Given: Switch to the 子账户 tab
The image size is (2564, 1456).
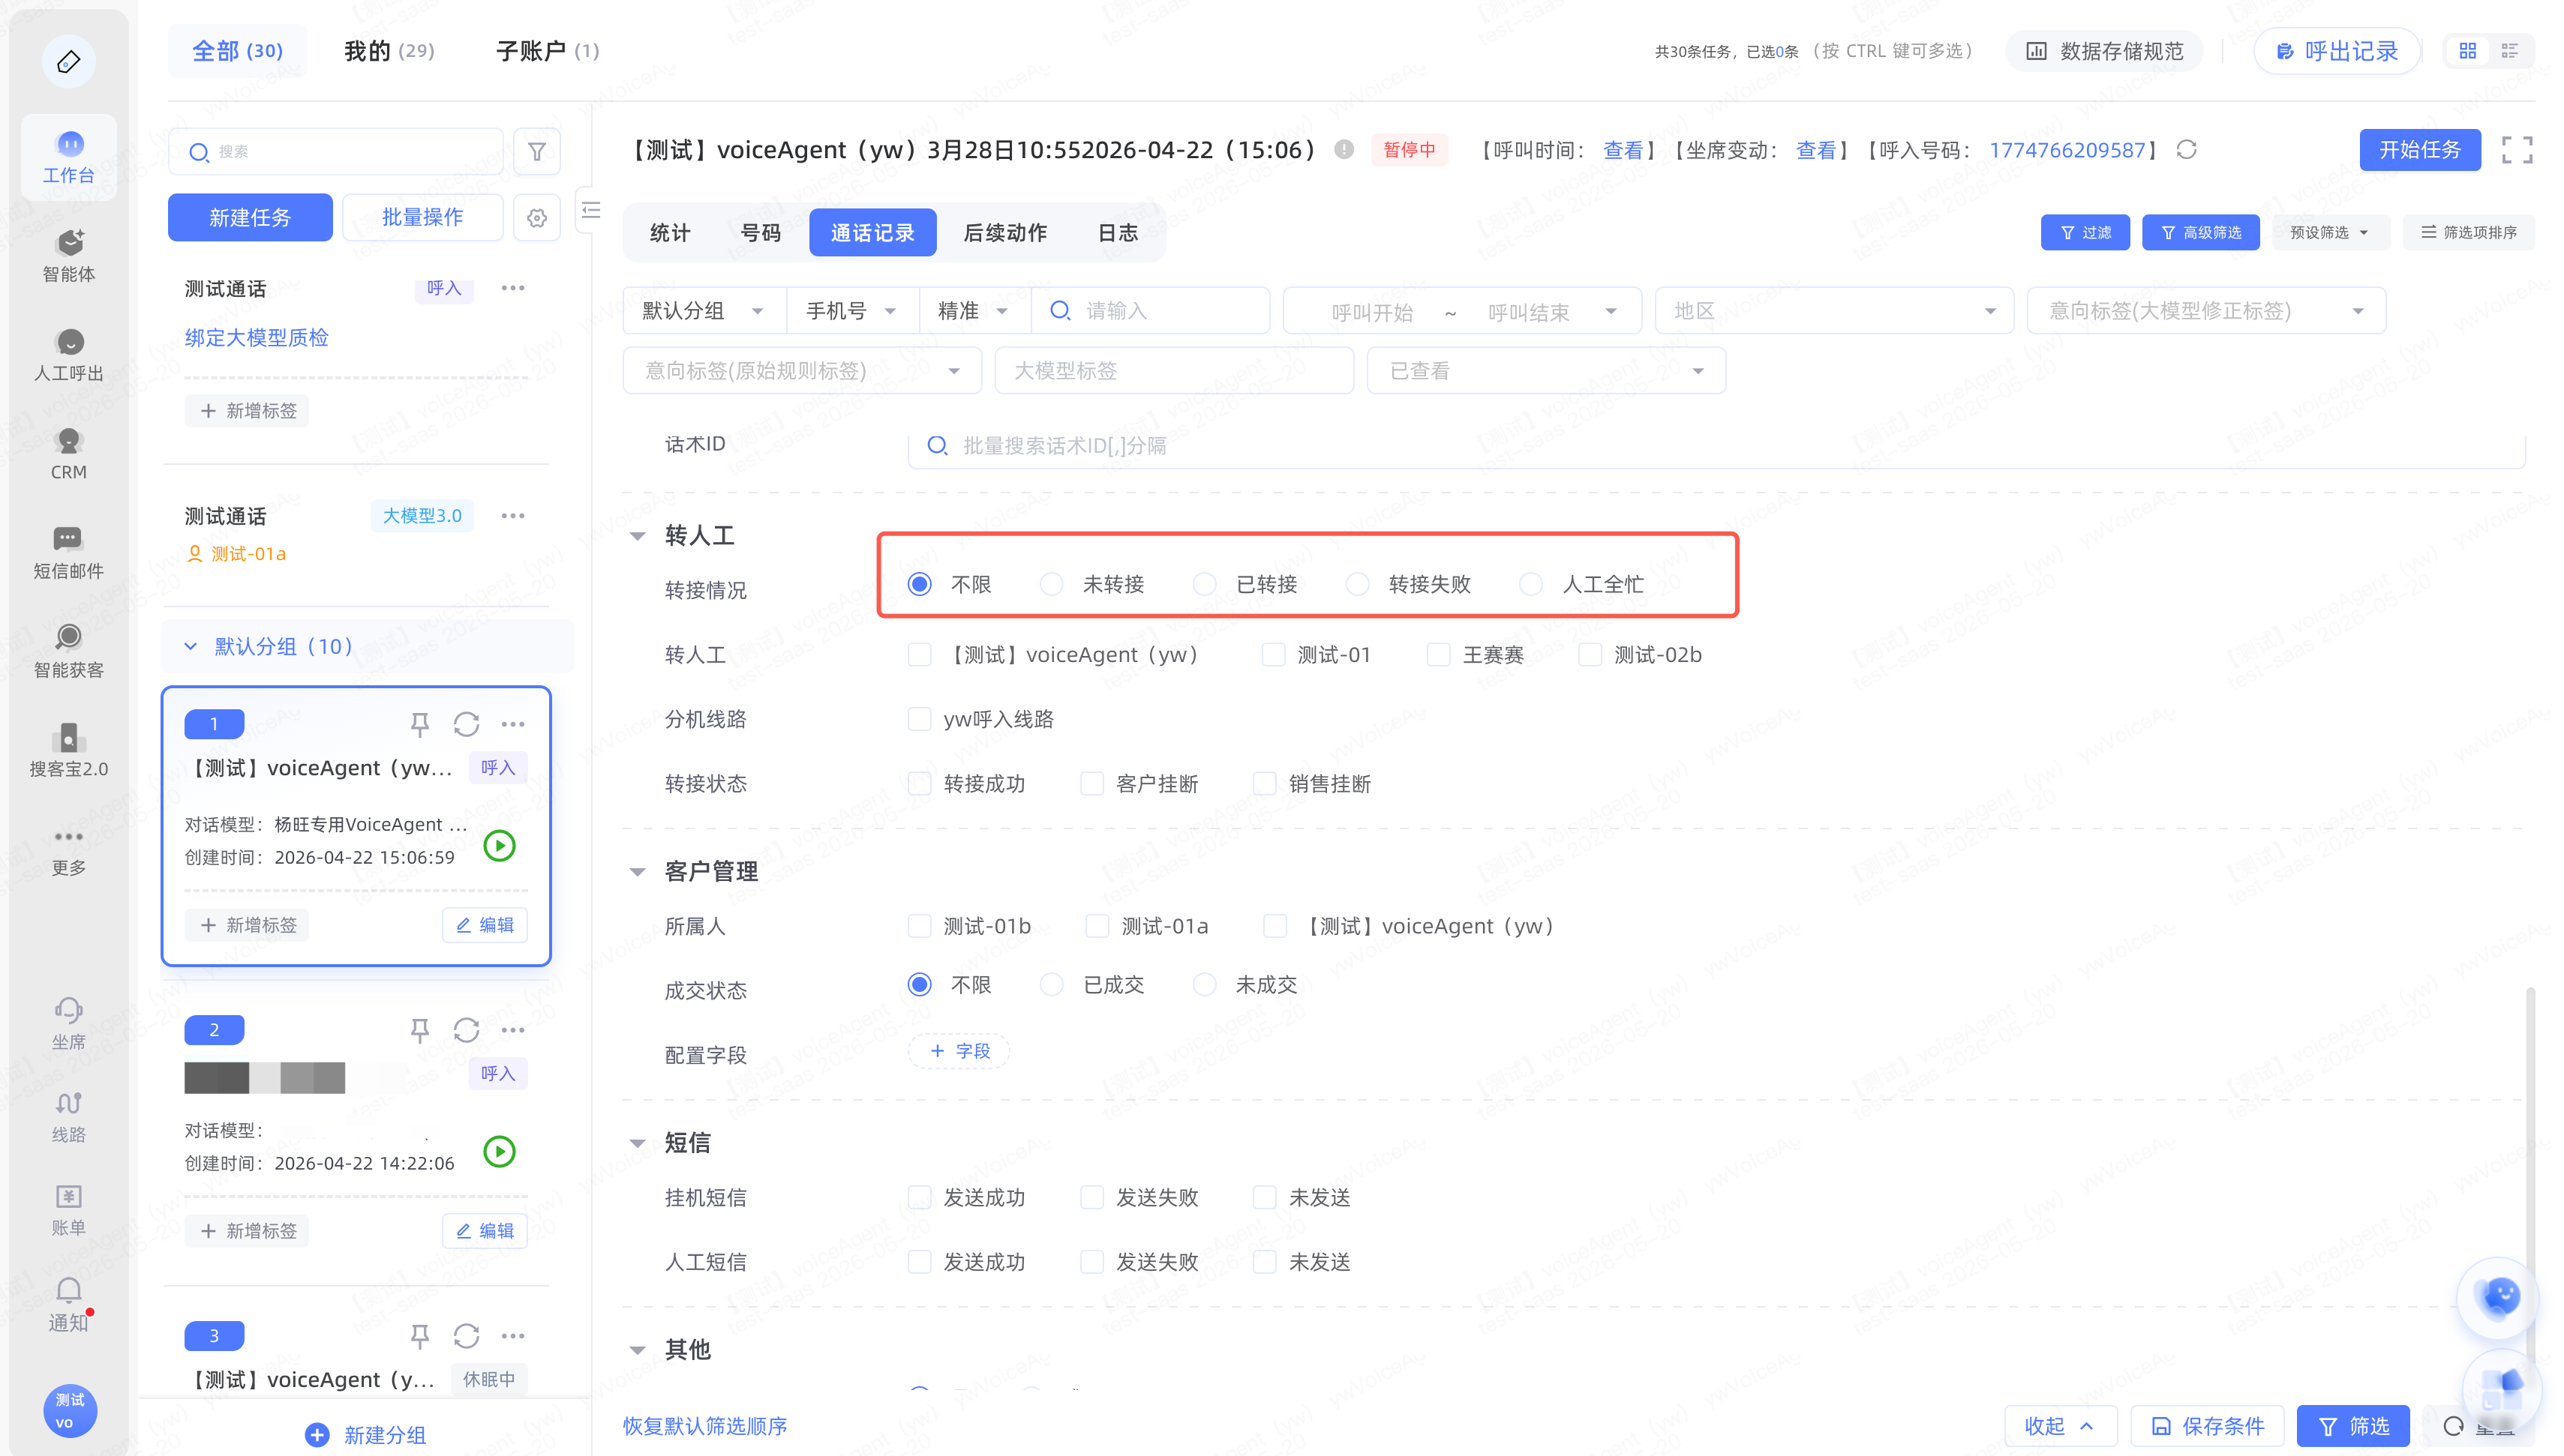Looking at the screenshot, I should (x=547, y=51).
